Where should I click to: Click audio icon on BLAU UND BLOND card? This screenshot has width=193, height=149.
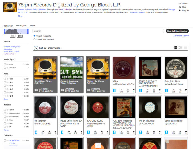pos(88,132)
